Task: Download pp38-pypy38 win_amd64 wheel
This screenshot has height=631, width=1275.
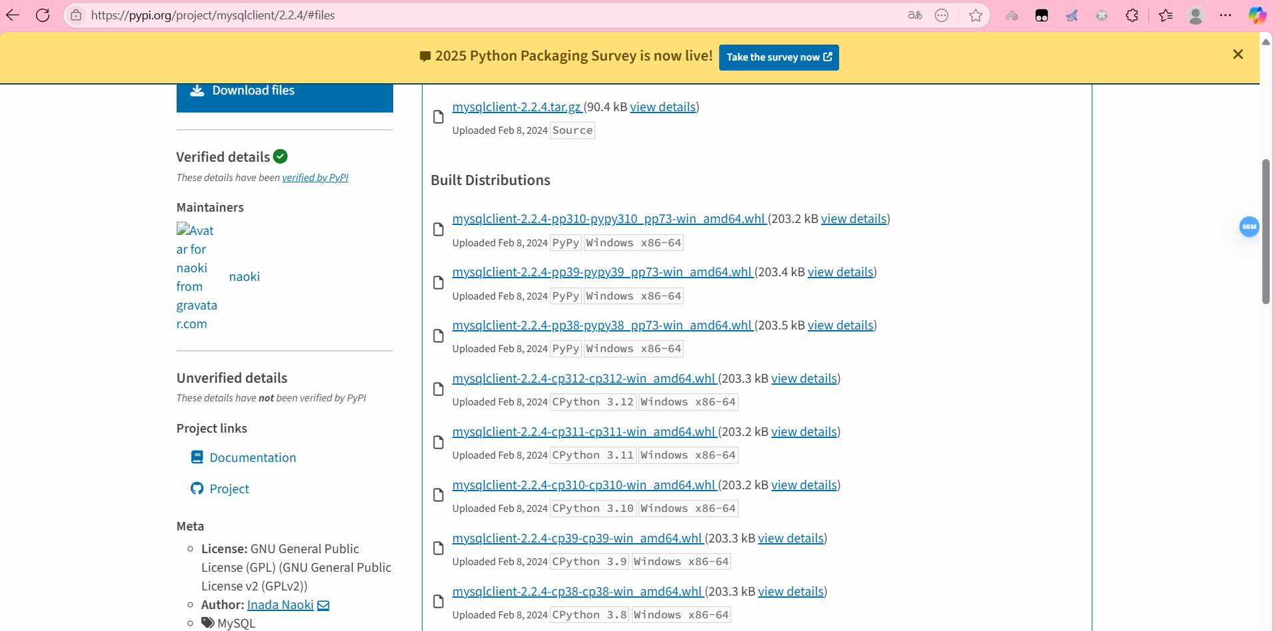Action: tap(603, 325)
